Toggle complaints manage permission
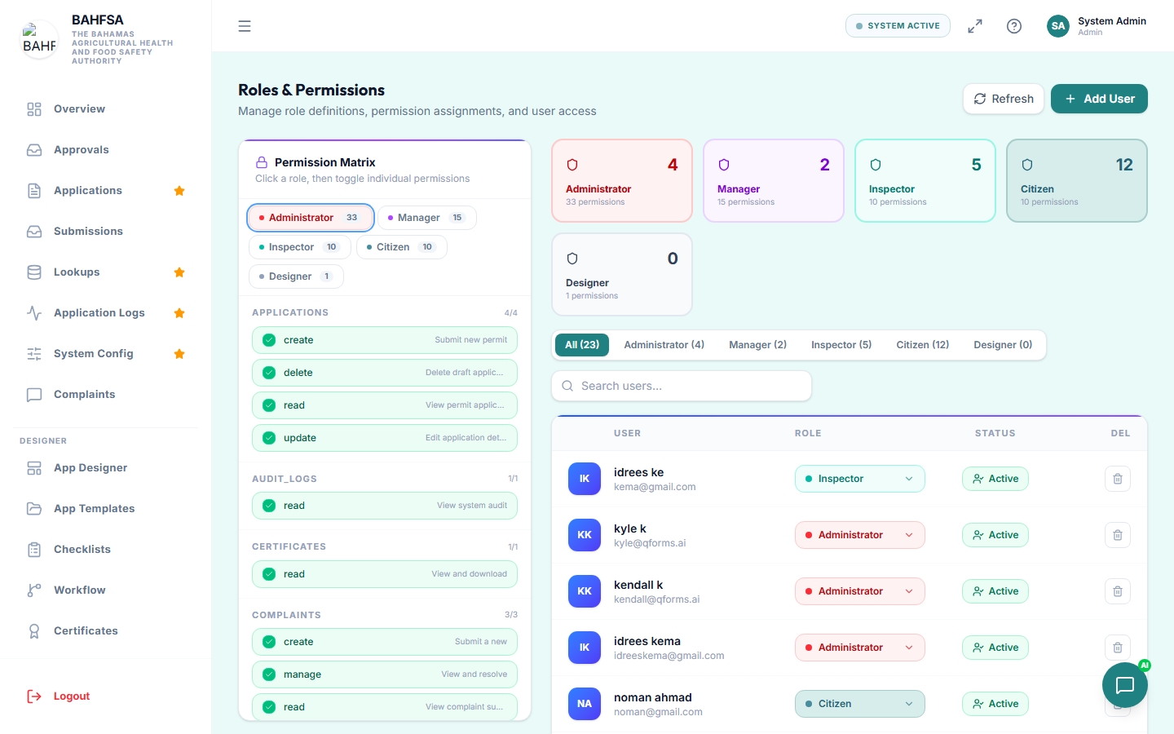Image resolution: width=1174 pixels, height=734 pixels. [x=385, y=674]
